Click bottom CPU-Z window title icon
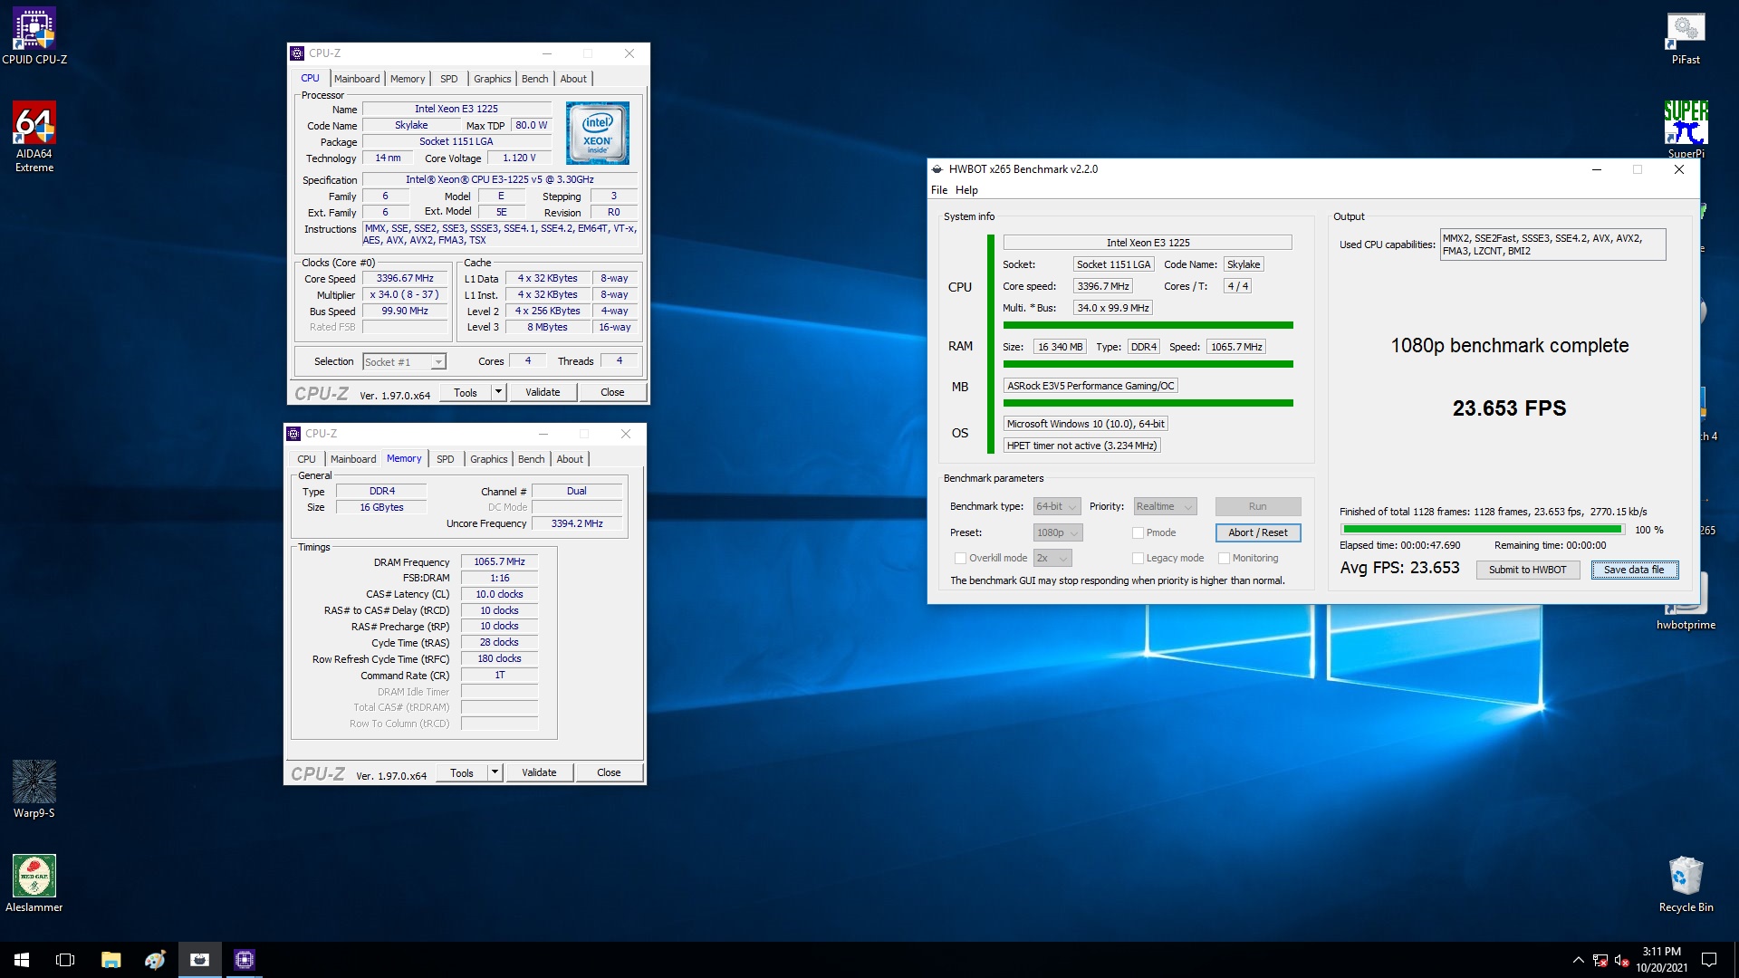This screenshot has height=978, width=1739. click(293, 434)
